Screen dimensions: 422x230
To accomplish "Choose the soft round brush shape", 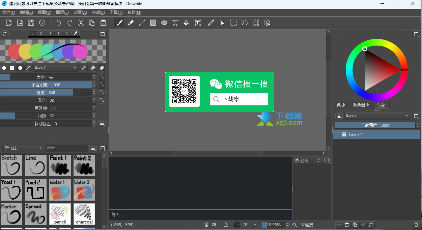I will (20, 68).
